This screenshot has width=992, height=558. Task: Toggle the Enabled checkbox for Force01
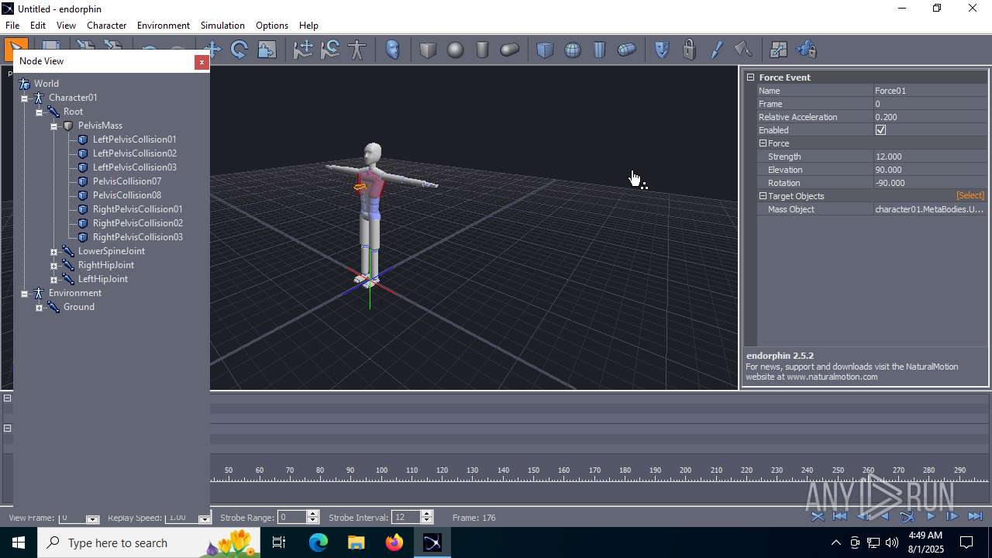pyautogui.click(x=880, y=130)
